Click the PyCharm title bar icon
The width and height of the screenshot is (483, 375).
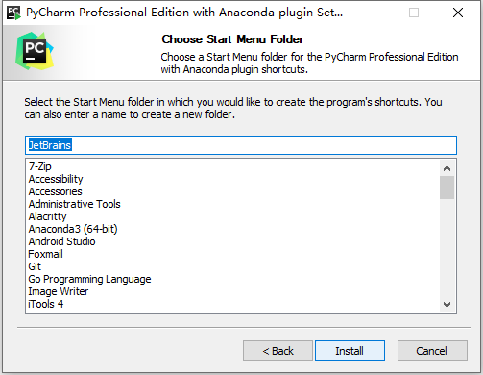[13, 12]
